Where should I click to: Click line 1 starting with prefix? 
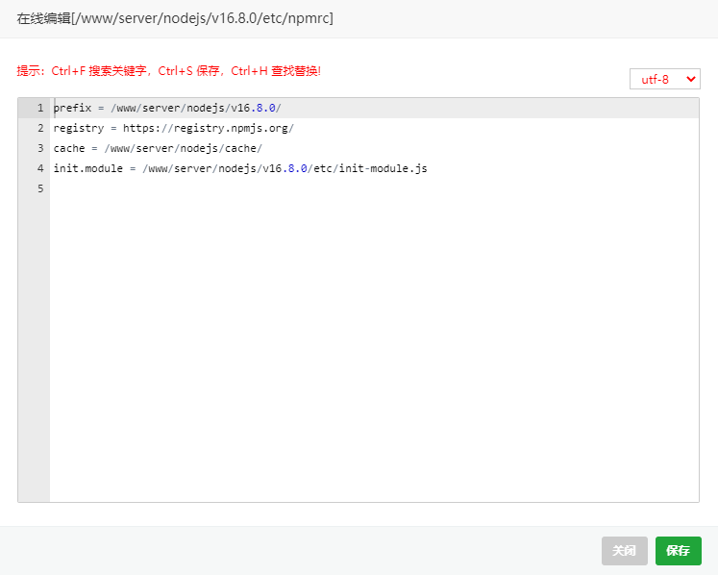[x=167, y=108]
